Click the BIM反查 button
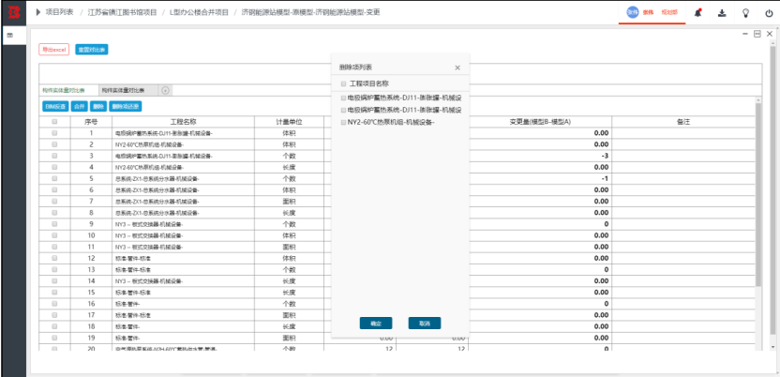The height and width of the screenshot is (377, 780). point(55,106)
